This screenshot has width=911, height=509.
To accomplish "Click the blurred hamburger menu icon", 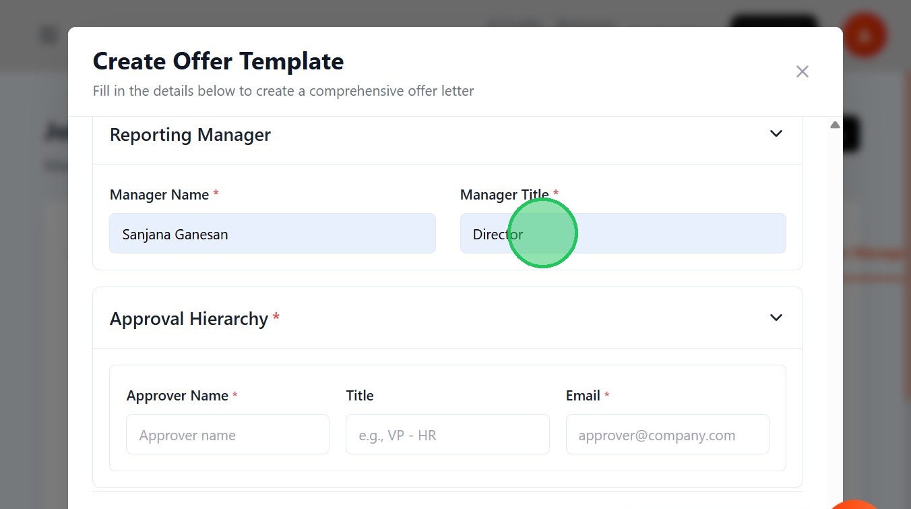I will (x=49, y=35).
